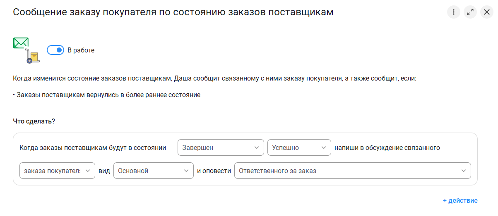The image size is (498, 216).
Task: Click the «и оповести» label text
Action: [214, 171]
